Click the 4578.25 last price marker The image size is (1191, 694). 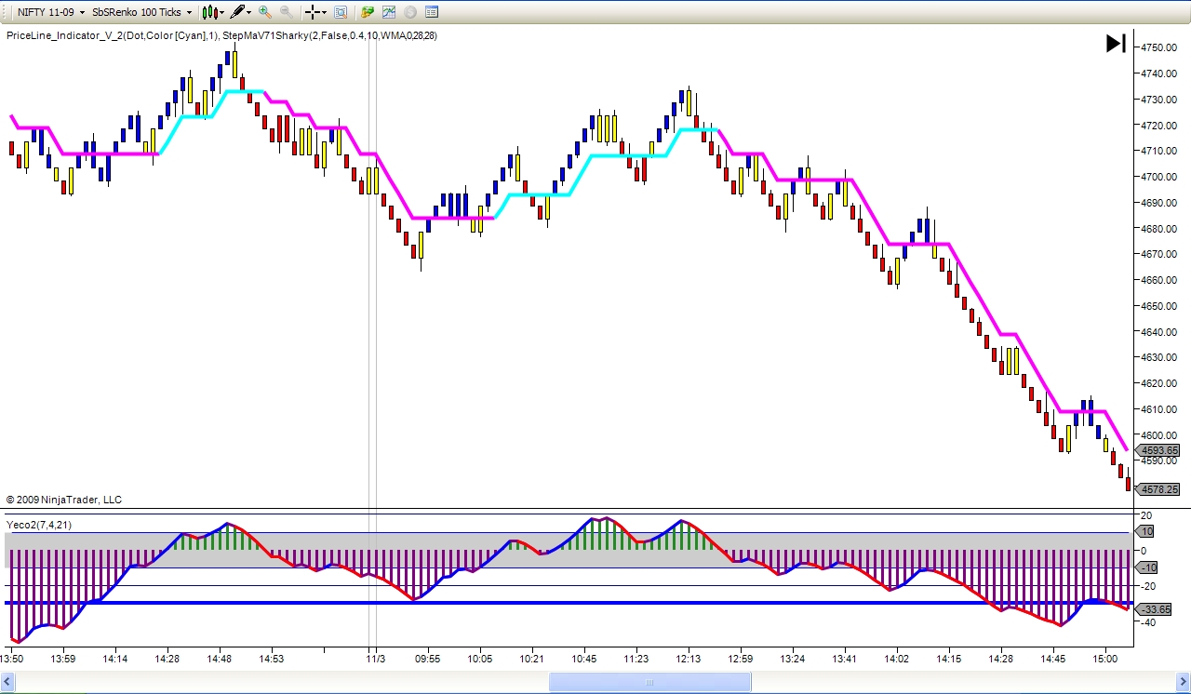[1158, 489]
